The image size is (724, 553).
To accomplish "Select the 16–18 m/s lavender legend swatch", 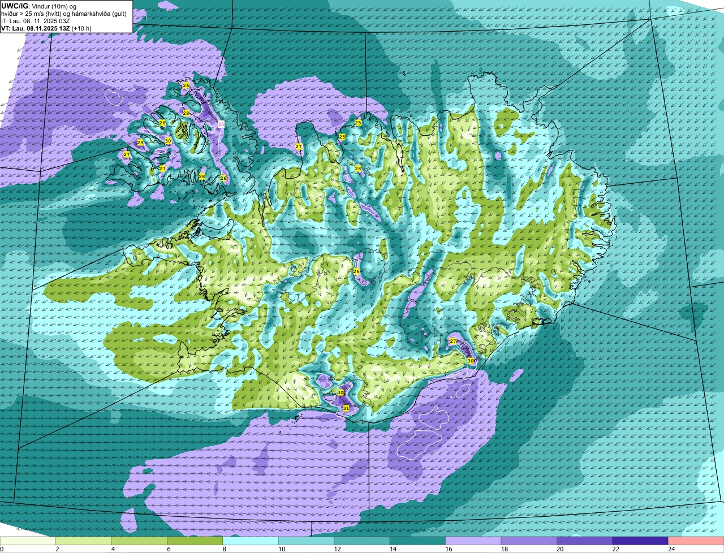I will [x=473, y=541].
